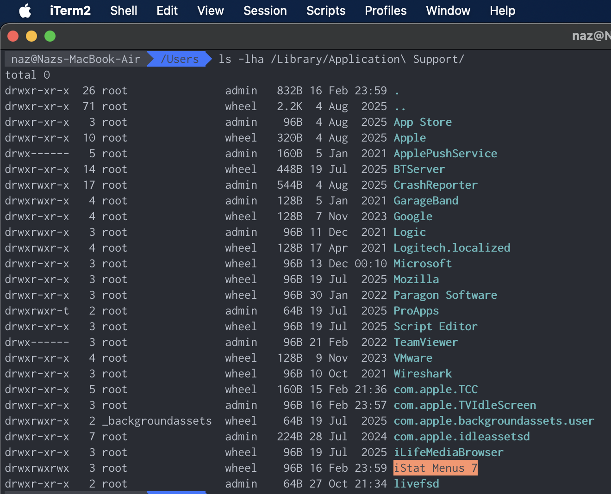Image resolution: width=611 pixels, height=494 pixels.
Task: Click the blue /Users prompt segment
Action: coord(180,59)
